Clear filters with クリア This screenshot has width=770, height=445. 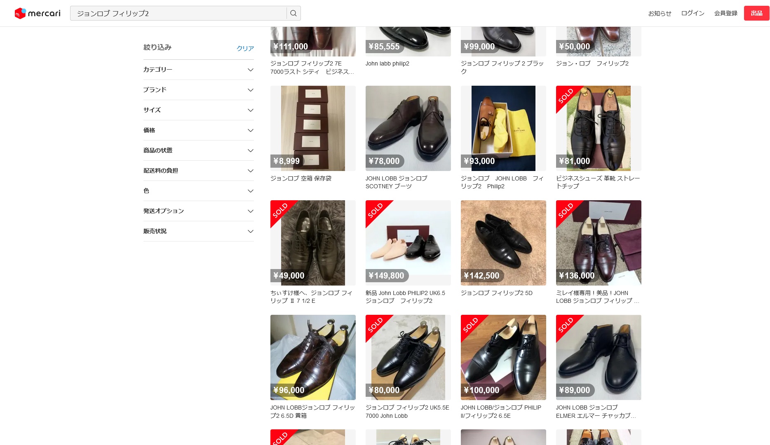click(245, 48)
